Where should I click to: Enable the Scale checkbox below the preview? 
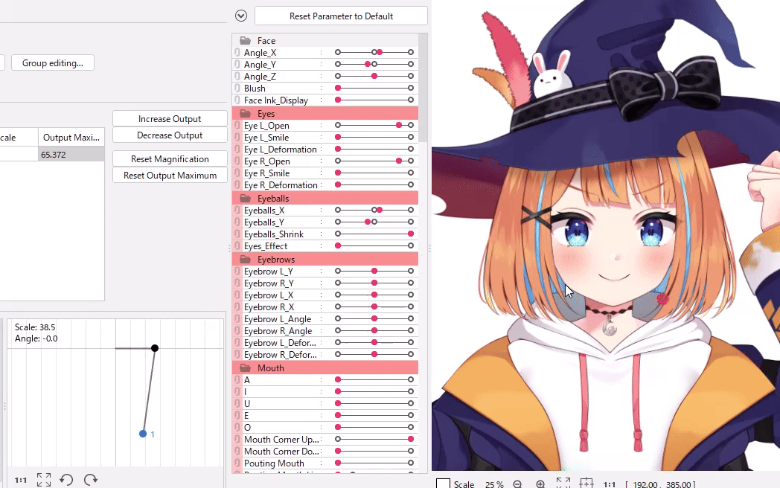click(x=443, y=484)
